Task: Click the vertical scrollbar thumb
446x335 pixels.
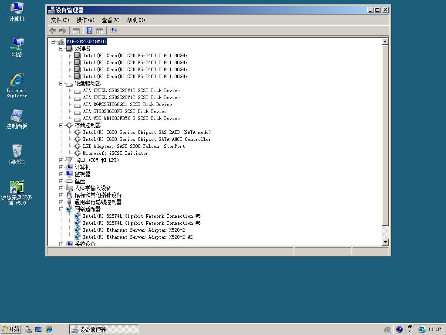Action: 385,135
